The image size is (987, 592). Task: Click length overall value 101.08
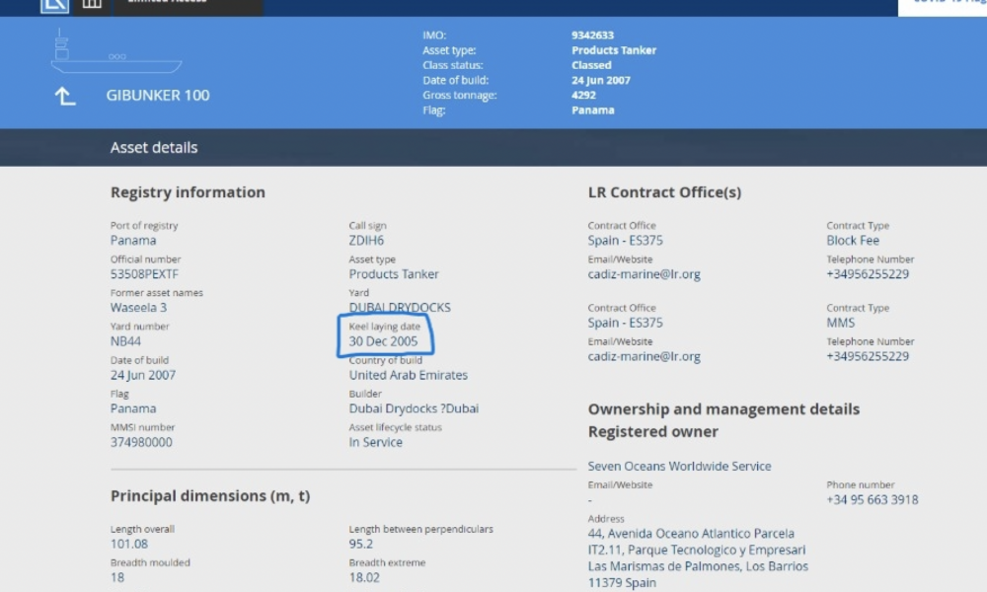coord(129,545)
